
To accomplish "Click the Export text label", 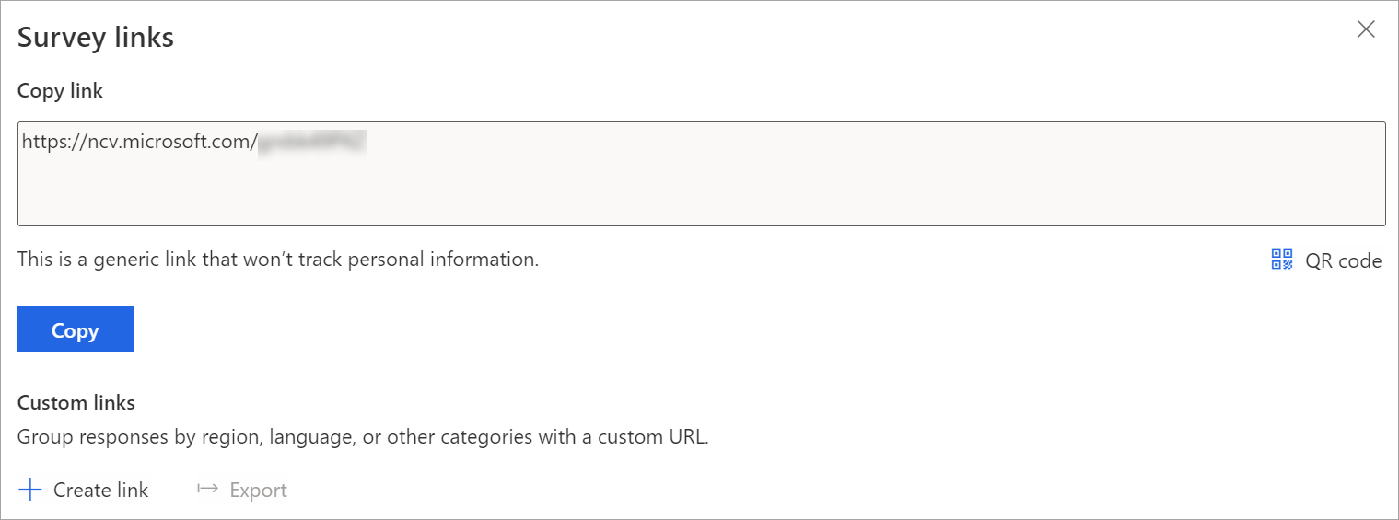I will (258, 490).
